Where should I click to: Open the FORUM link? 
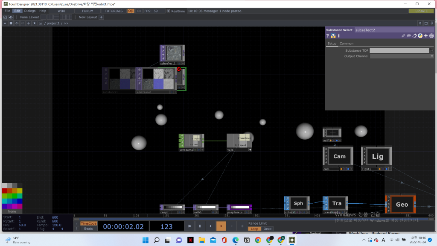point(87,11)
